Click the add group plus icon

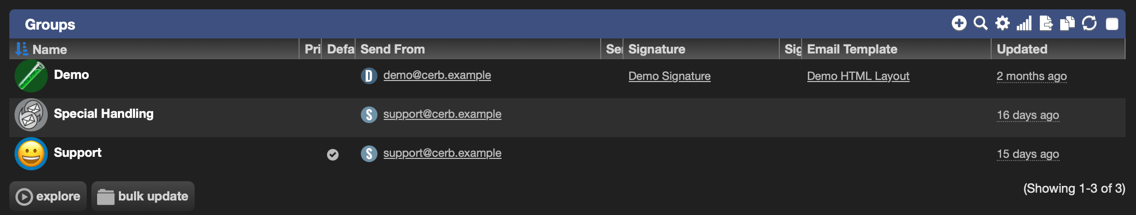click(x=959, y=23)
